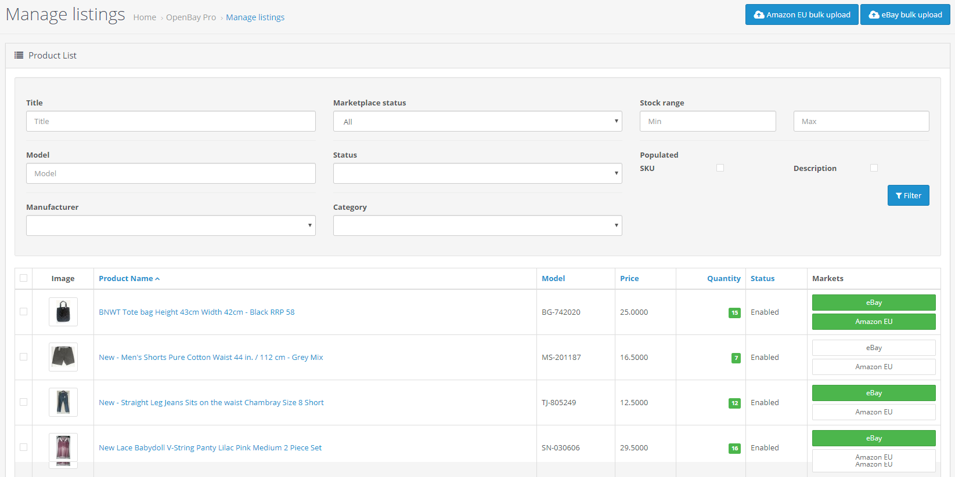This screenshot has height=477, width=955.
Task: Click the Stock range Min field
Action: 708,121
